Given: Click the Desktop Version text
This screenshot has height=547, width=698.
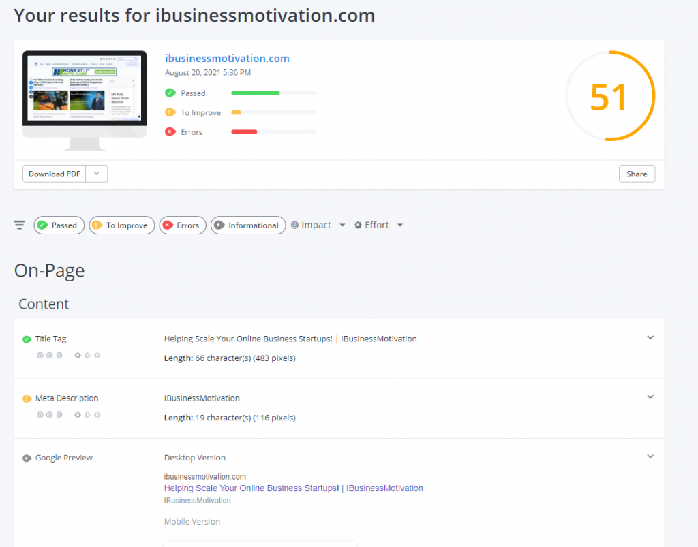Looking at the screenshot, I should click(194, 458).
